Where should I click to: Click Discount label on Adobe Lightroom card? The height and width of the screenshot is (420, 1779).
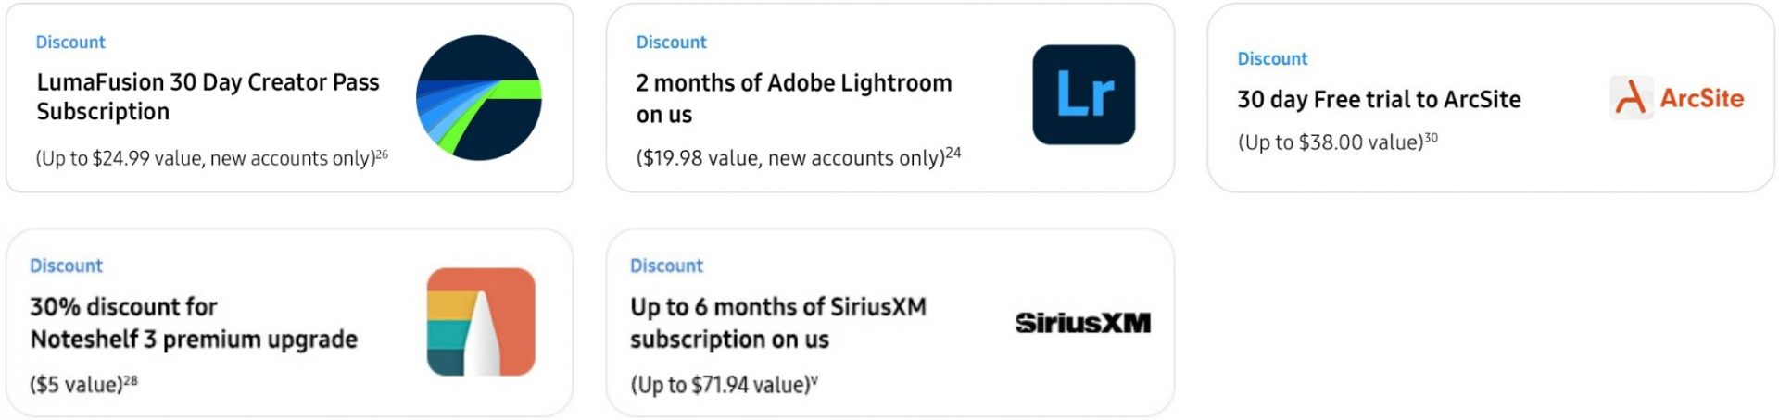coord(671,42)
